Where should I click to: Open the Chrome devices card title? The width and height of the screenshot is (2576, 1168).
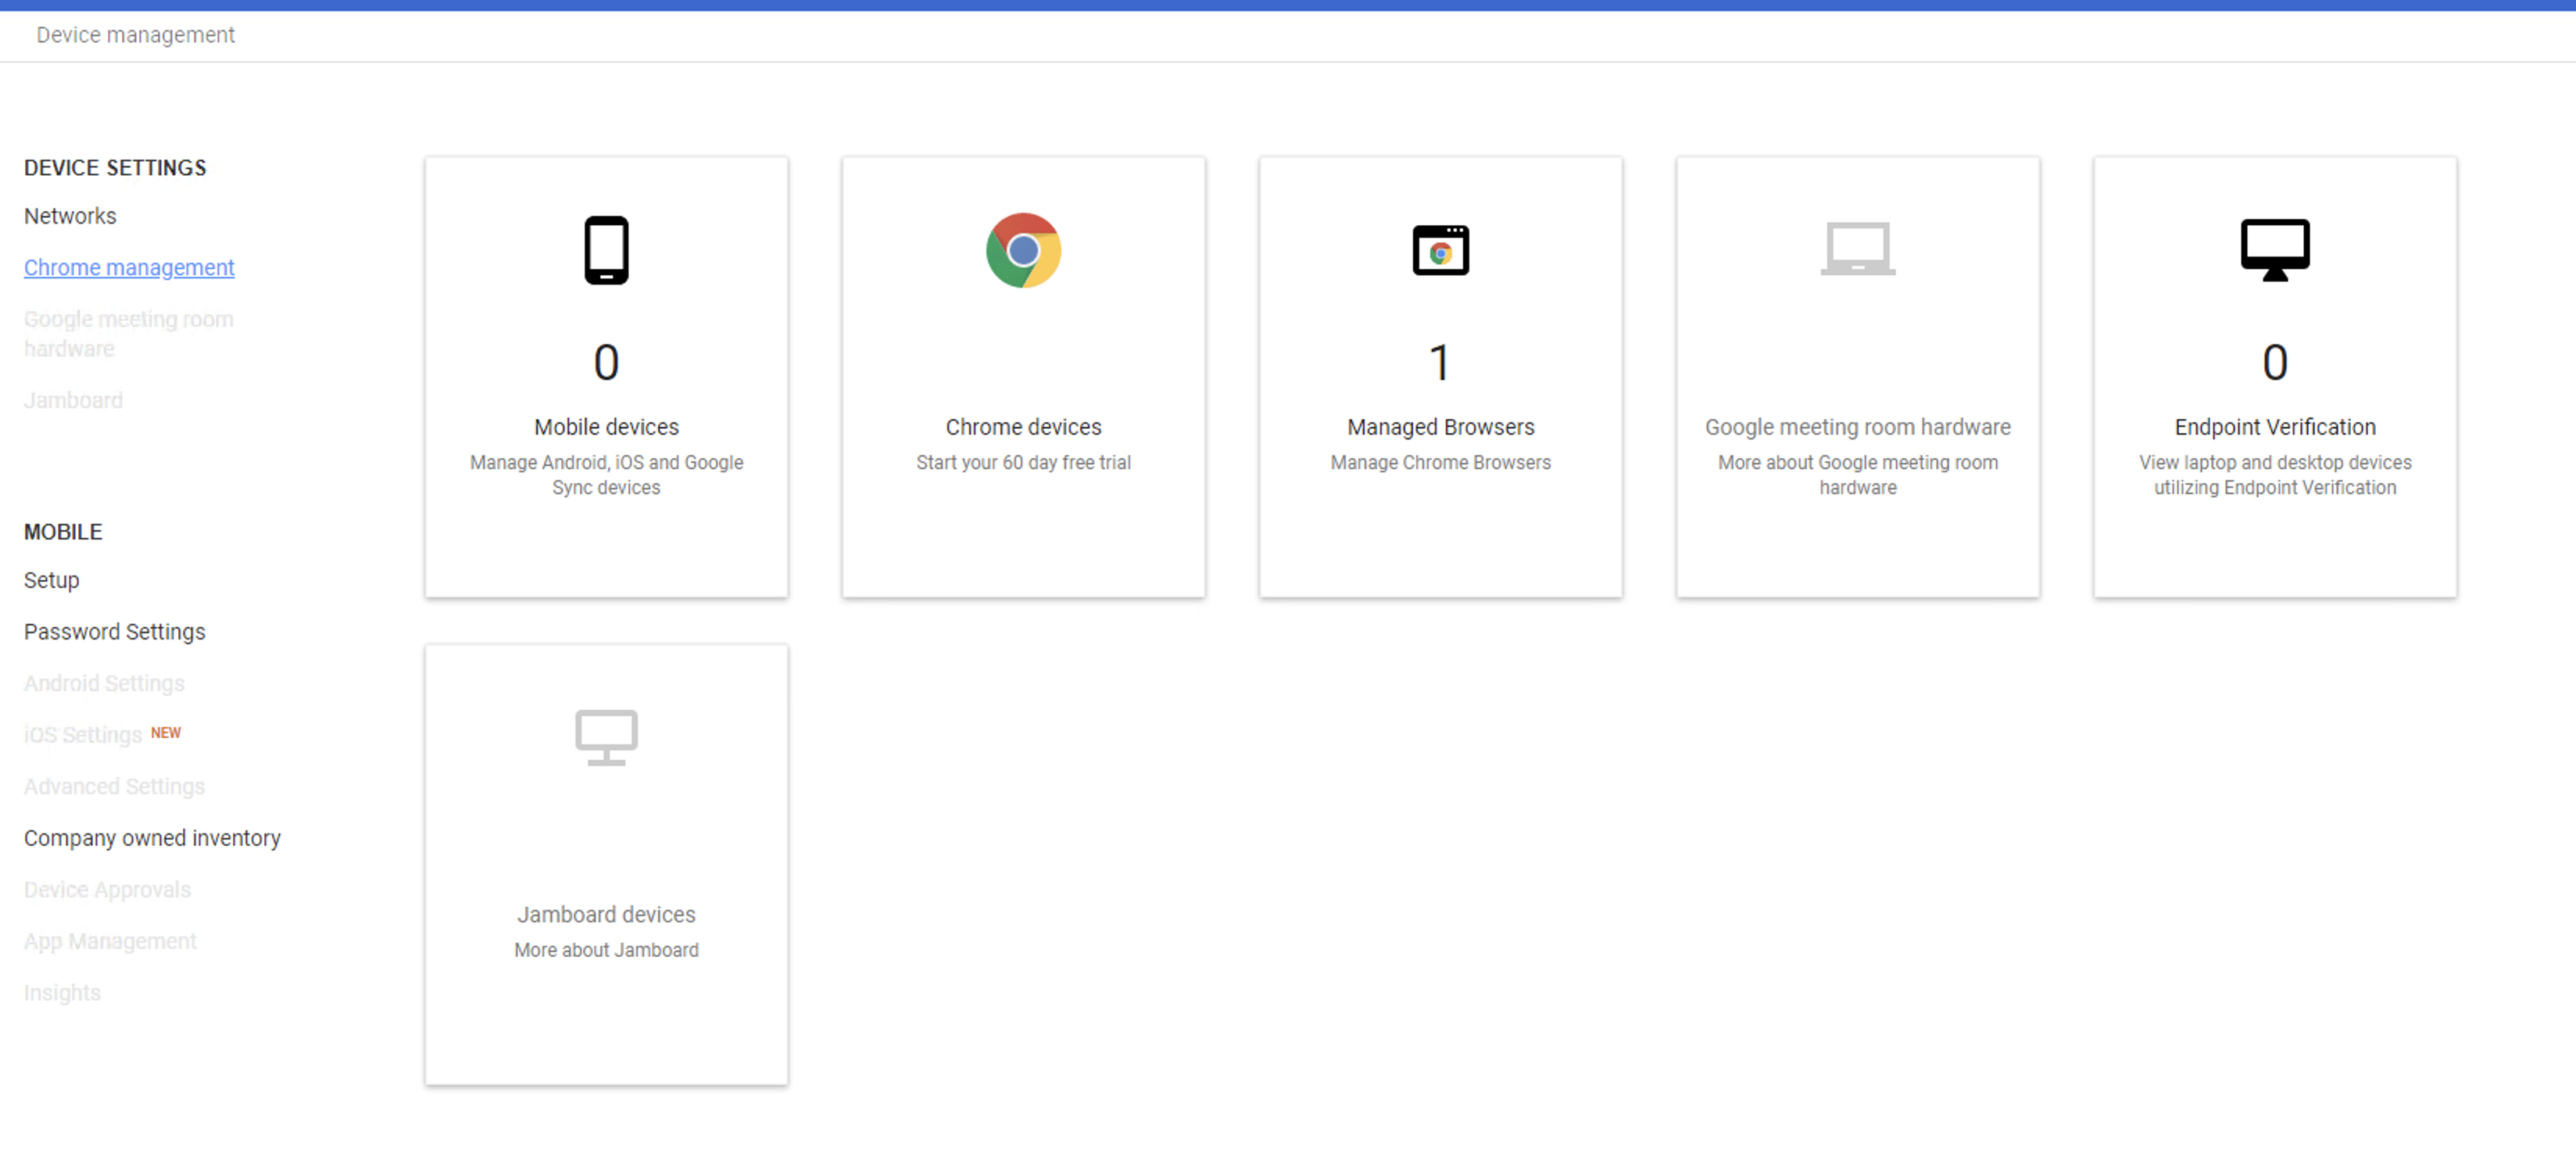[1023, 427]
